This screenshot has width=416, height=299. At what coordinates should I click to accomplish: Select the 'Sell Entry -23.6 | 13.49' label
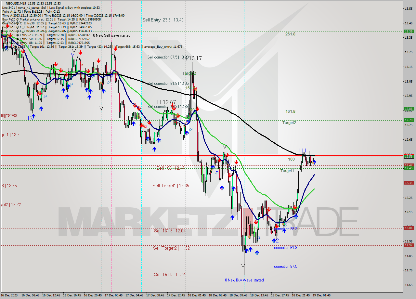pyautogui.click(x=163, y=20)
